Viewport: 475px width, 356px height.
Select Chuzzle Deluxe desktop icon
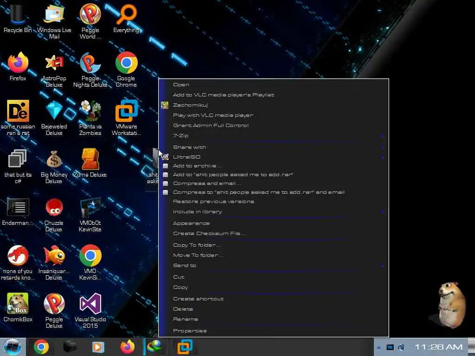pos(54,214)
